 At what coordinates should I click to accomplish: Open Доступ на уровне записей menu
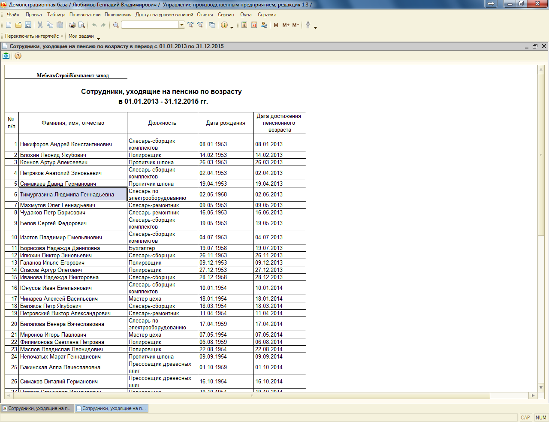tap(164, 15)
